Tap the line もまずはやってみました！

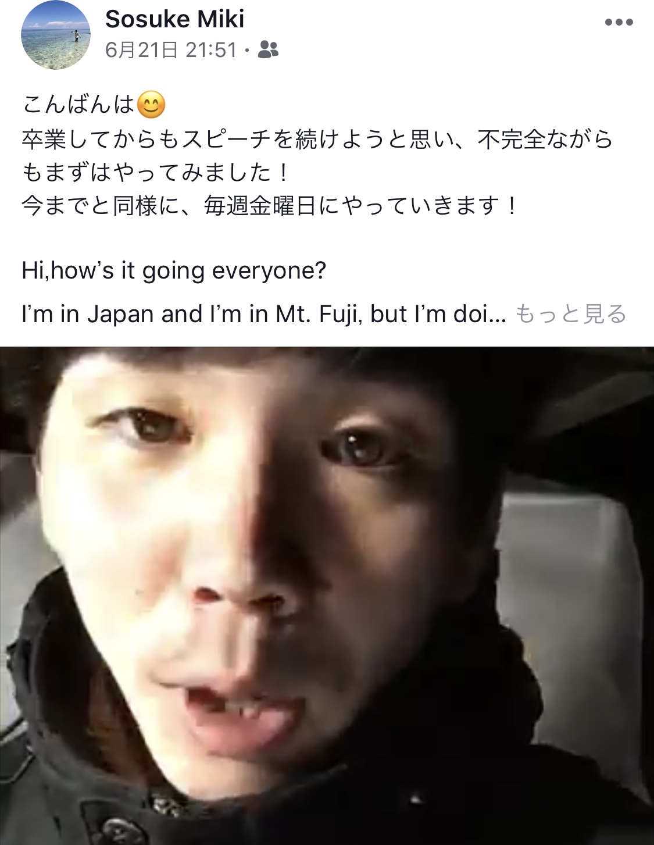tap(156, 172)
